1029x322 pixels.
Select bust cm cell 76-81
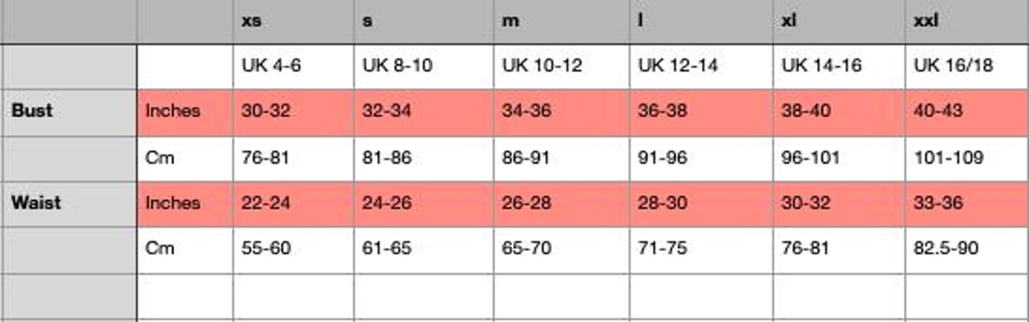point(294,158)
